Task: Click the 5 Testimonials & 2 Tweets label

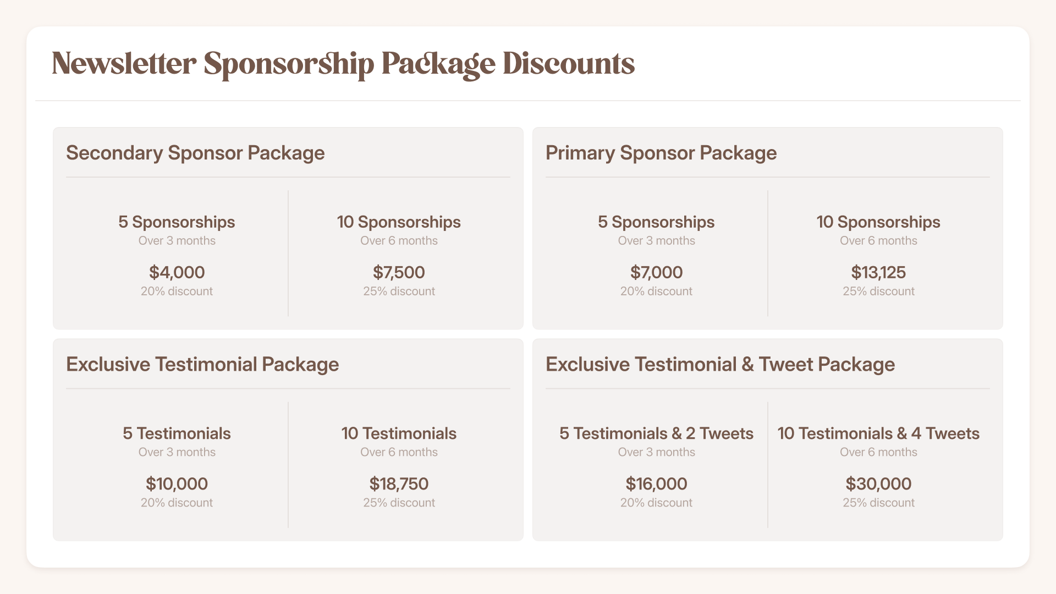Action: click(656, 433)
